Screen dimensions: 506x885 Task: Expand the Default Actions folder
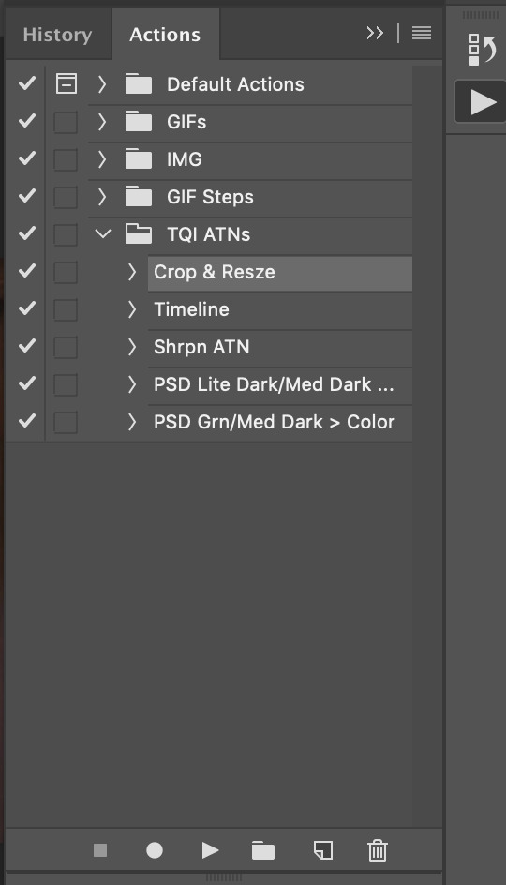[x=102, y=84]
